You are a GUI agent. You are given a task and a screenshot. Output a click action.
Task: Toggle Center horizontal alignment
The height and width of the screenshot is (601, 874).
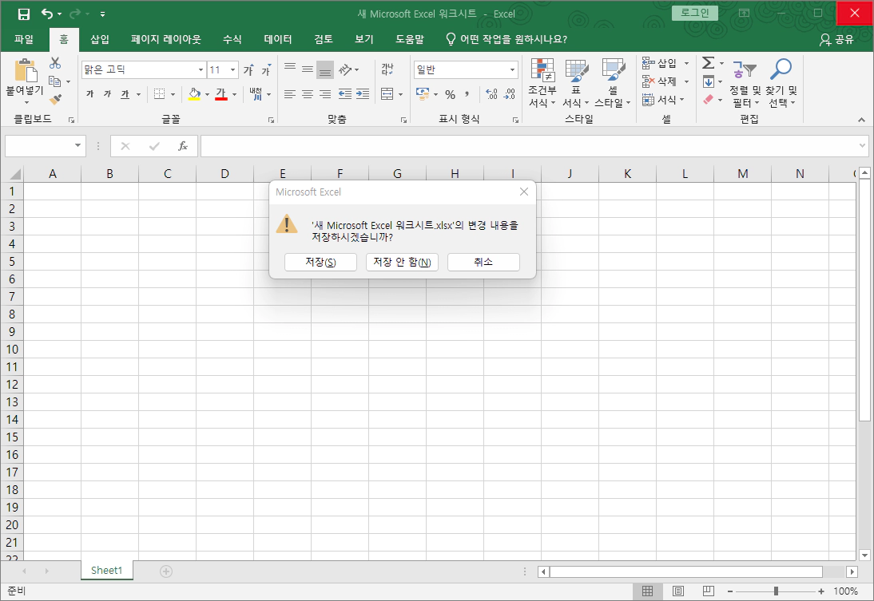(308, 94)
